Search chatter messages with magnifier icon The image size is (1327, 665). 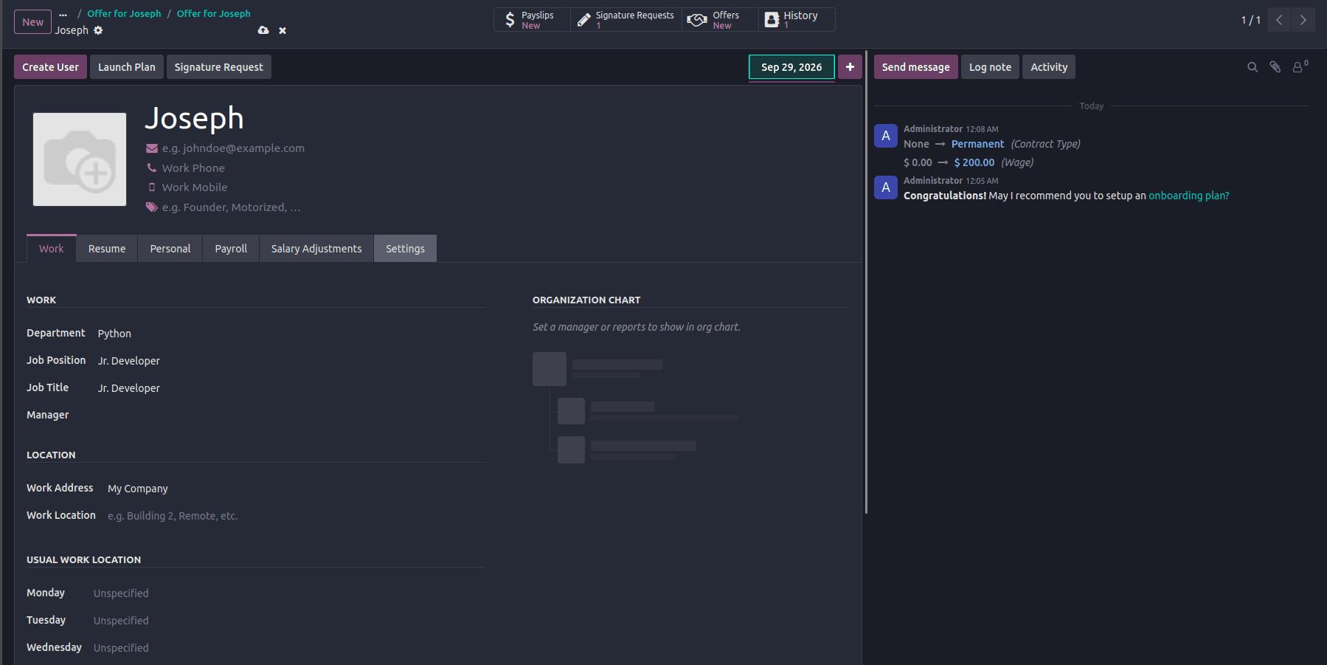pos(1252,67)
